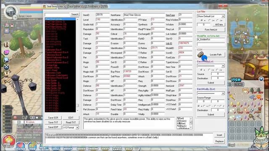Image resolution: width=269 pixels, height=151 pixels.
Task: Click the ItemName input field
Action: 144,15
